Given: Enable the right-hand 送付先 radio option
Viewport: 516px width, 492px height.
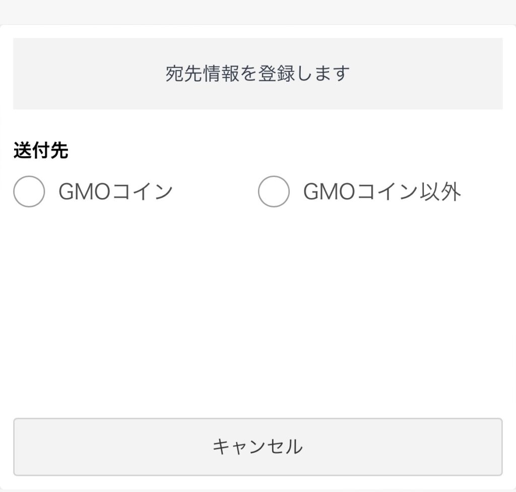Looking at the screenshot, I should (274, 192).
